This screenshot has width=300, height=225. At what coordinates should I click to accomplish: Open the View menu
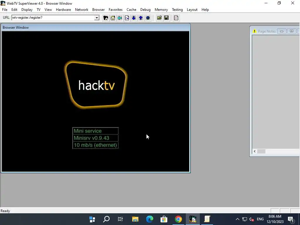pyautogui.click(x=48, y=10)
